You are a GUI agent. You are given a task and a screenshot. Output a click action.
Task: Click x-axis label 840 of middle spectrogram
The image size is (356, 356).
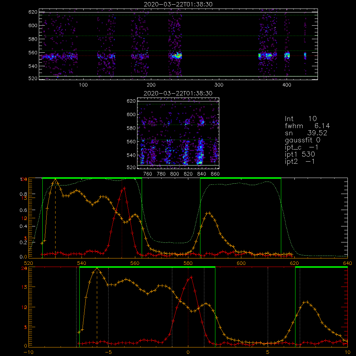(201, 174)
